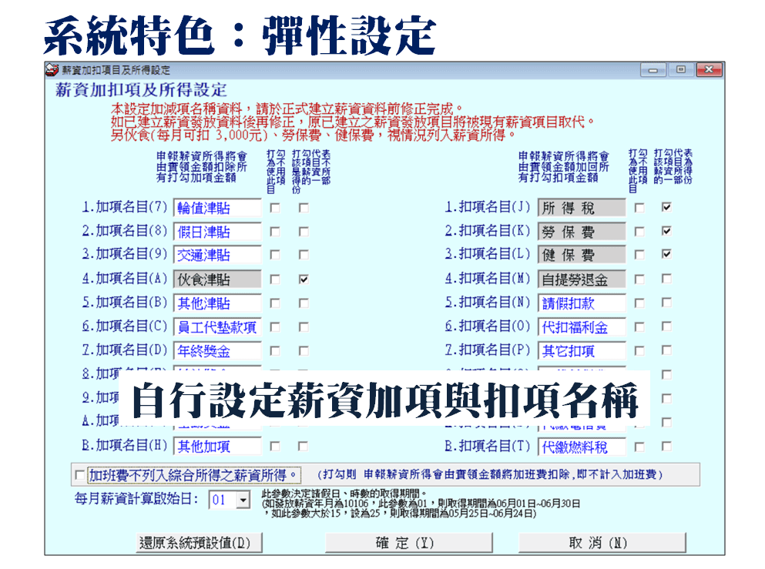Edit the 年終獎金 name field
Screen dimensions: 765x569
pyautogui.click(x=217, y=351)
